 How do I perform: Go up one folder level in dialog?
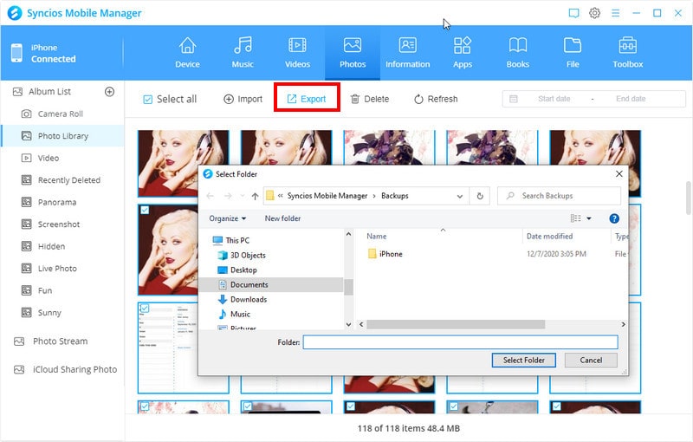pos(255,196)
